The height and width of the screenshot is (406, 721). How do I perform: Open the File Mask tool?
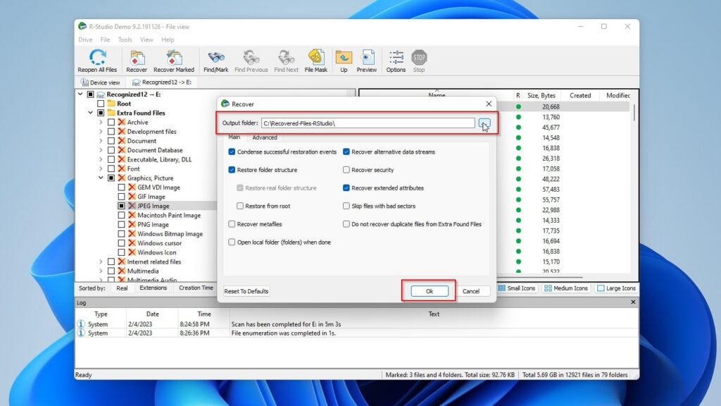pos(316,58)
